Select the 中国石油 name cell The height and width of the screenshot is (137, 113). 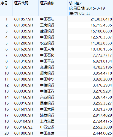tap(53, 19)
